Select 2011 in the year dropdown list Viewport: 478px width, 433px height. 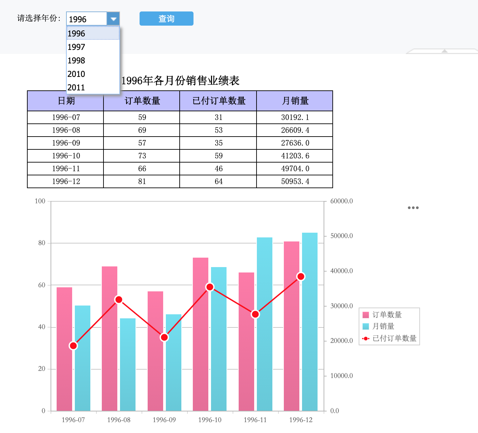93,87
